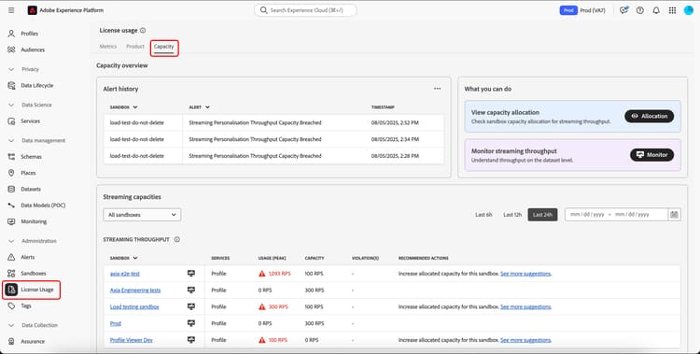This screenshot has width=700, height=354.
Task: Click monitor icon for Profile Viewer Dev
Action: (x=191, y=340)
